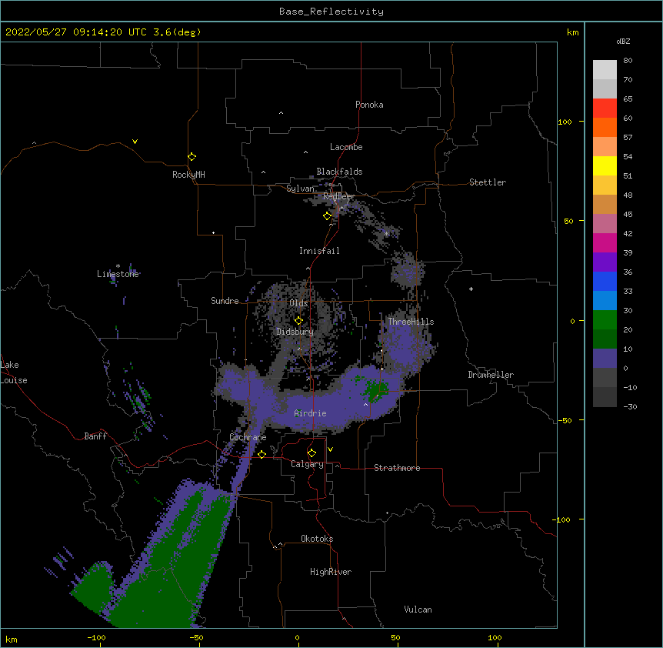The width and height of the screenshot is (663, 648).
Task: Click the 100 tick label on right axis
Action: 565,122
